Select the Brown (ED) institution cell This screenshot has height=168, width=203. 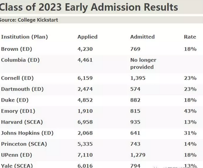click(x=16, y=49)
